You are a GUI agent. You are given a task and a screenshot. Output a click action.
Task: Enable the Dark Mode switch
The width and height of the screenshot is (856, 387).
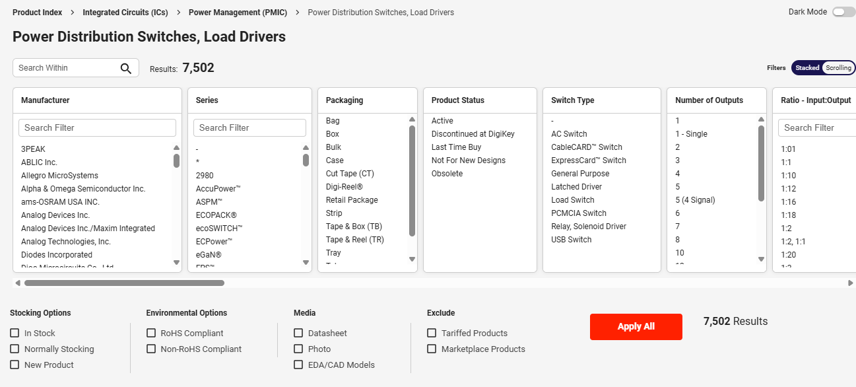coord(843,12)
